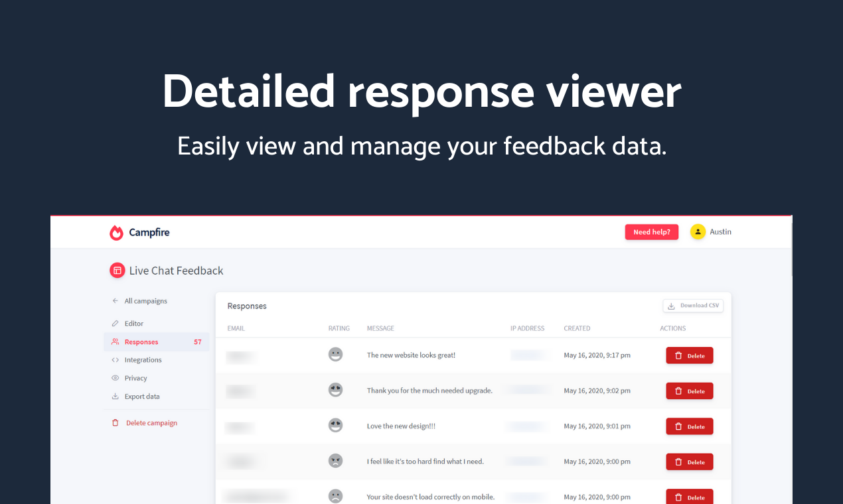Click the Live Chat Feedback title
The height and width of the screenshot is (504, 843).
[176, 271]
